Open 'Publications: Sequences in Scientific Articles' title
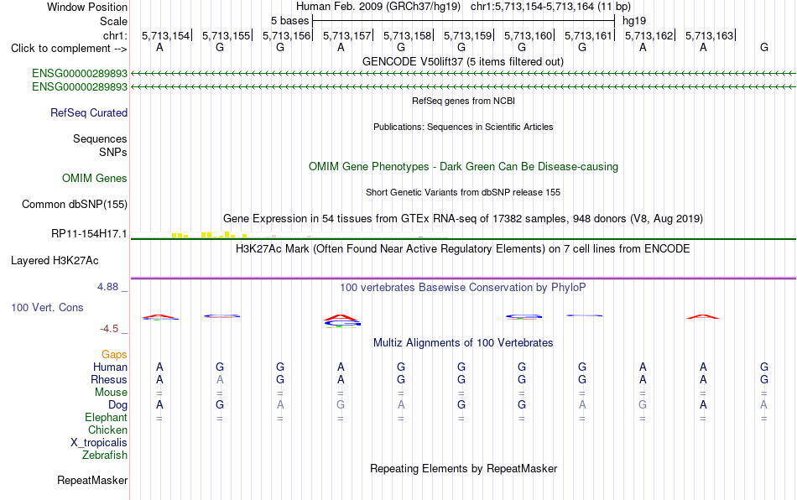Viewport: 797px width, 500px height. [463, 127]
